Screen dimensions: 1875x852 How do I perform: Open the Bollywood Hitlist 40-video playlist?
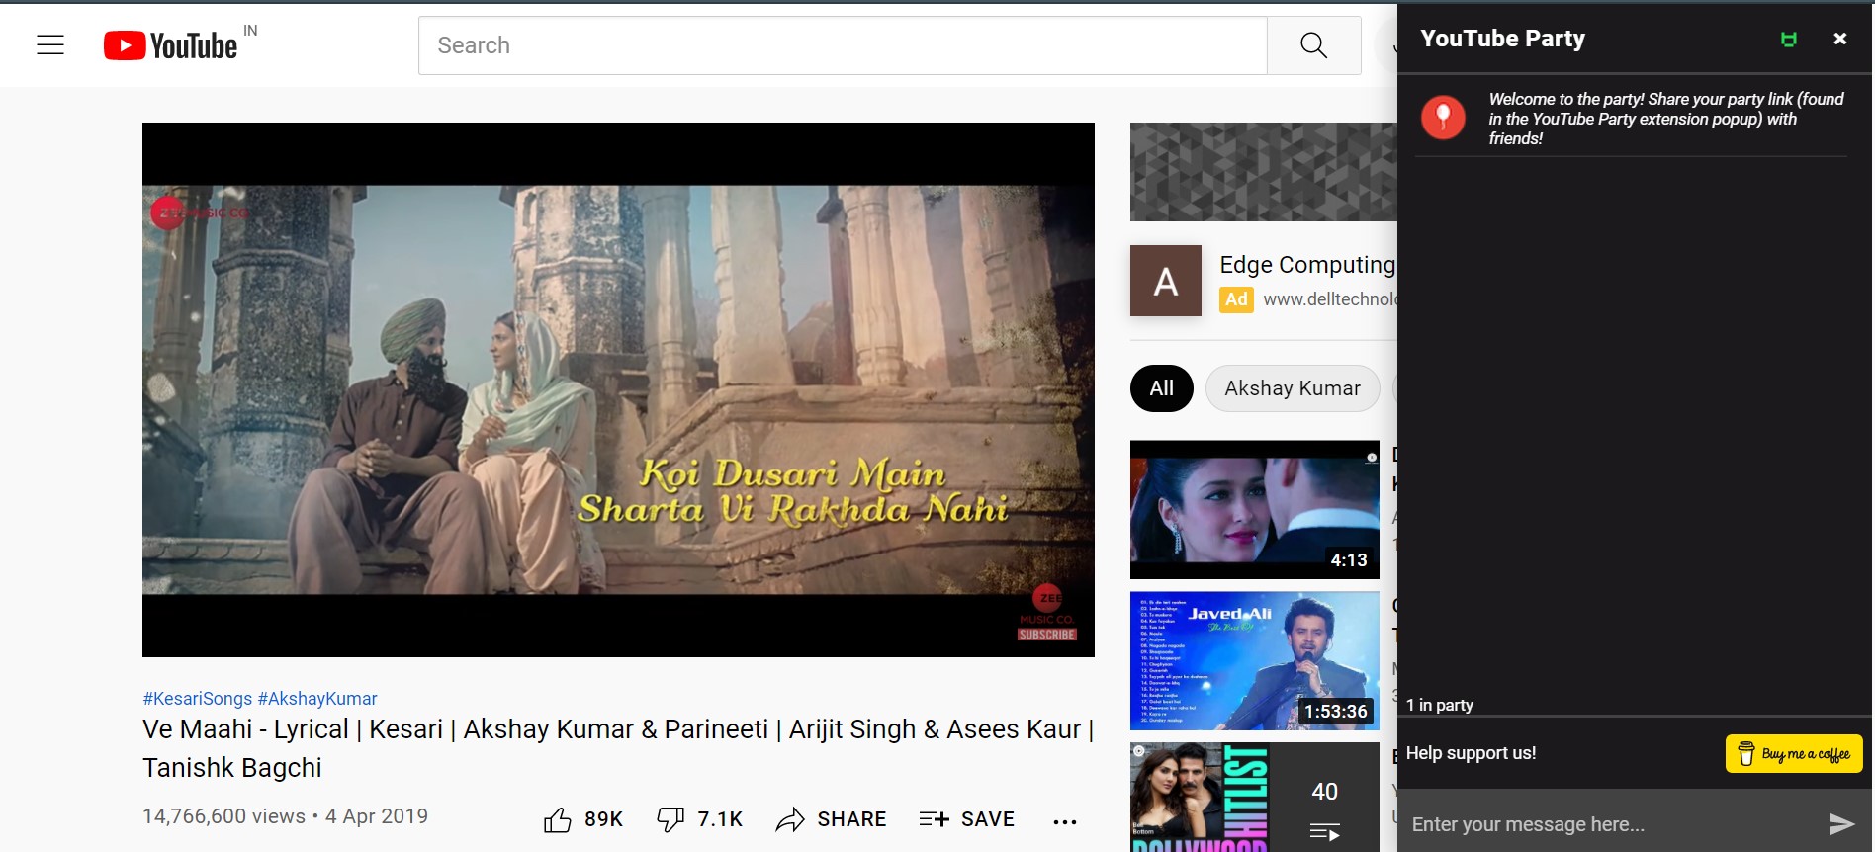pos(1255,798)
